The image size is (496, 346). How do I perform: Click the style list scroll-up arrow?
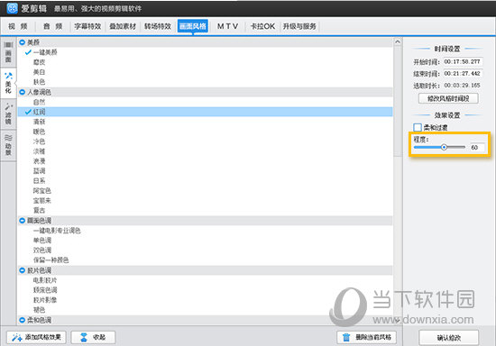pyautogui.click(x=398, y=41)
